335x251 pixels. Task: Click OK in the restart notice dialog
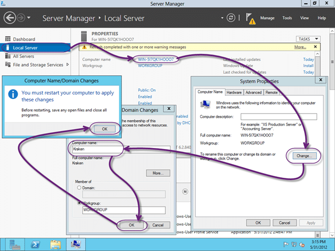[105, 129]
